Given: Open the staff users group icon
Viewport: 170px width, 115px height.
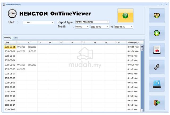Looking at the screenshot, I should click(x=157, y=15).
